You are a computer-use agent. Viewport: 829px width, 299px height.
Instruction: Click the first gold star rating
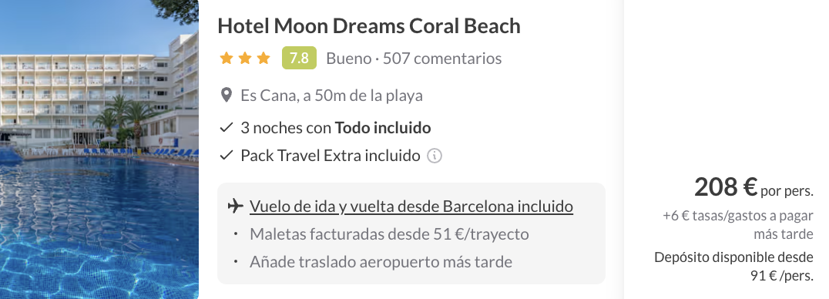coord(227,59)
